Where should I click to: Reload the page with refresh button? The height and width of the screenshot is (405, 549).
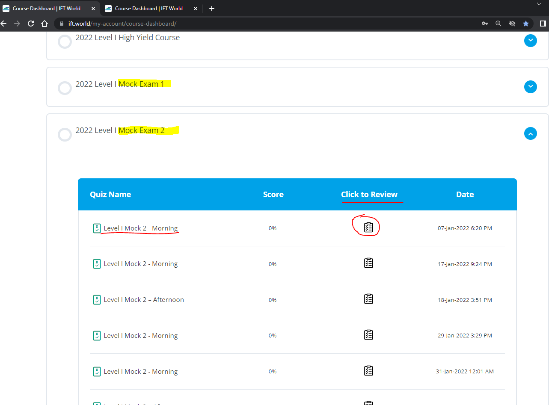point(31,24)
